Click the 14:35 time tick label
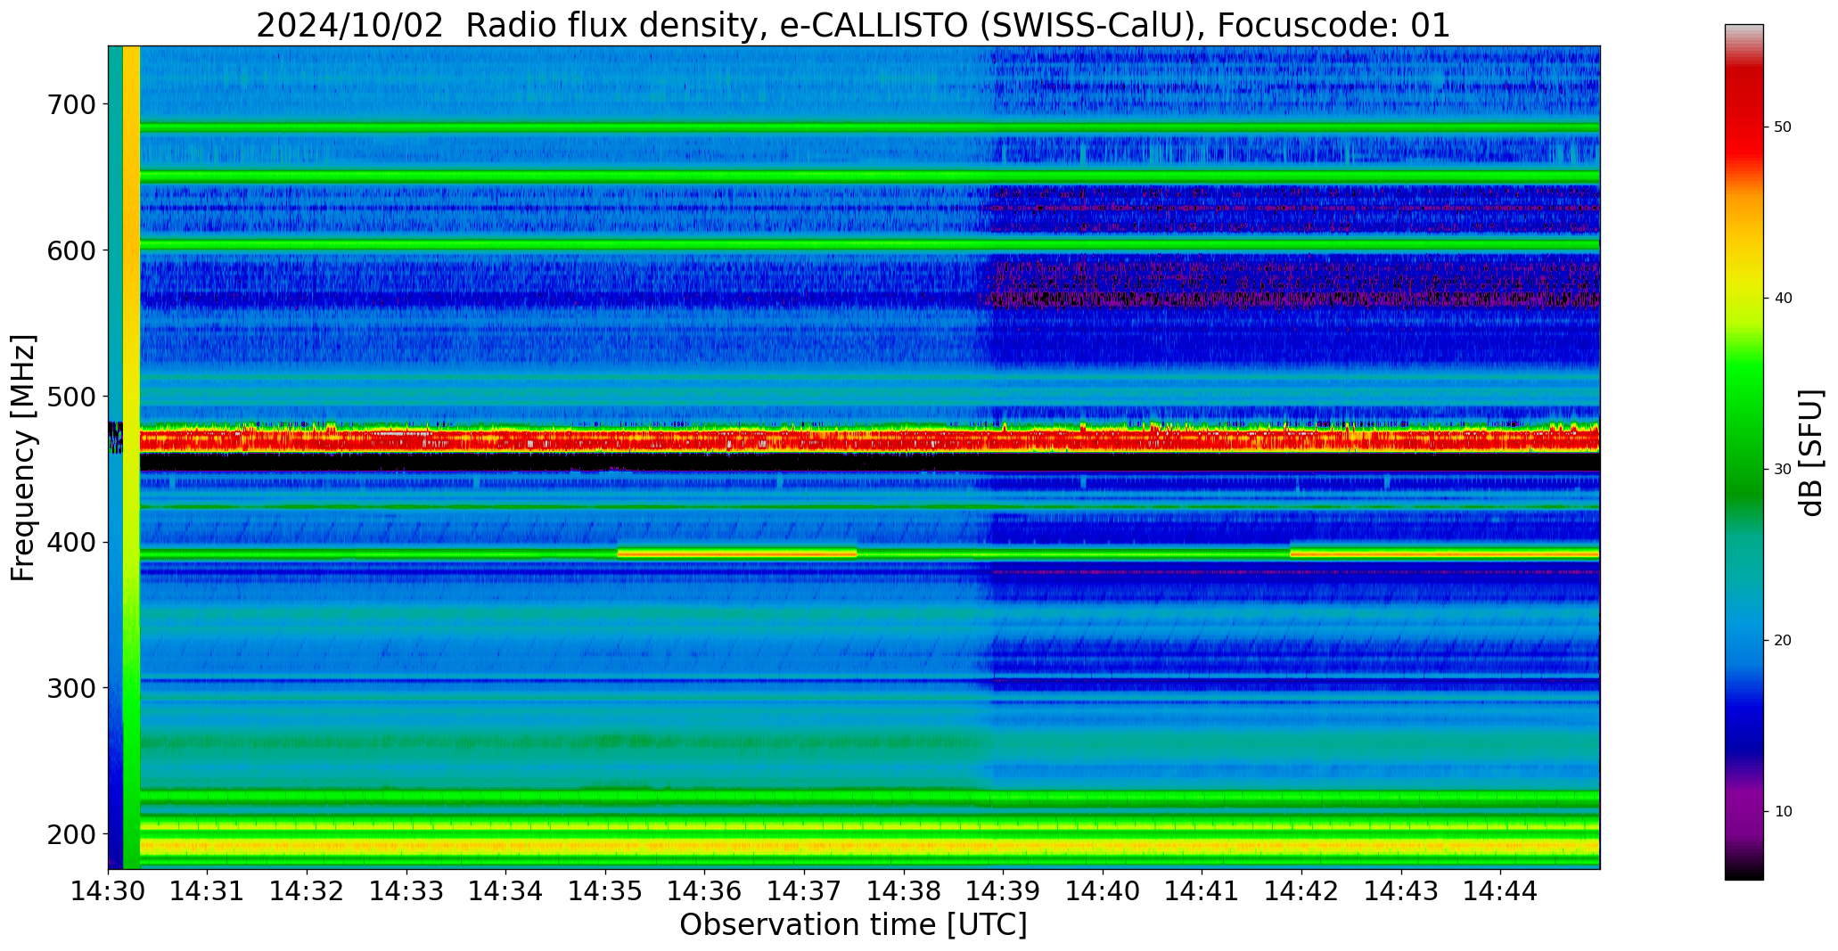Viewport: 1838px width, 951px height. point(605,890)
